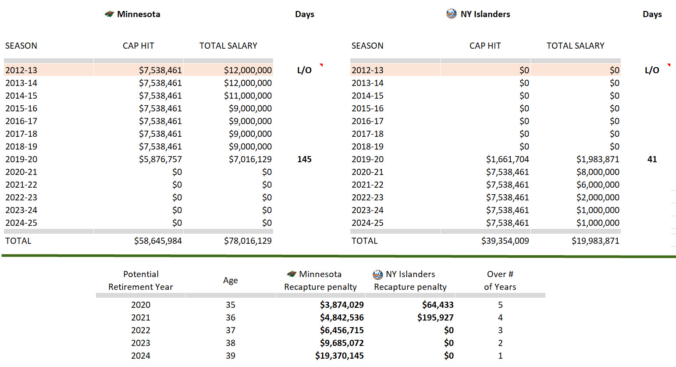Click the Islanders TOTAL row label

tap(364, 241)
